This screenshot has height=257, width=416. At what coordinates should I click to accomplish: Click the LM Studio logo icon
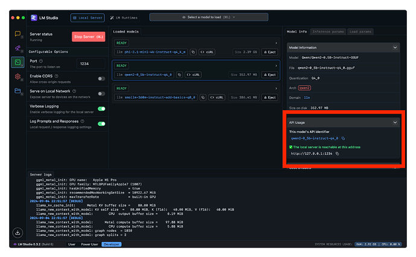point(34,17)
